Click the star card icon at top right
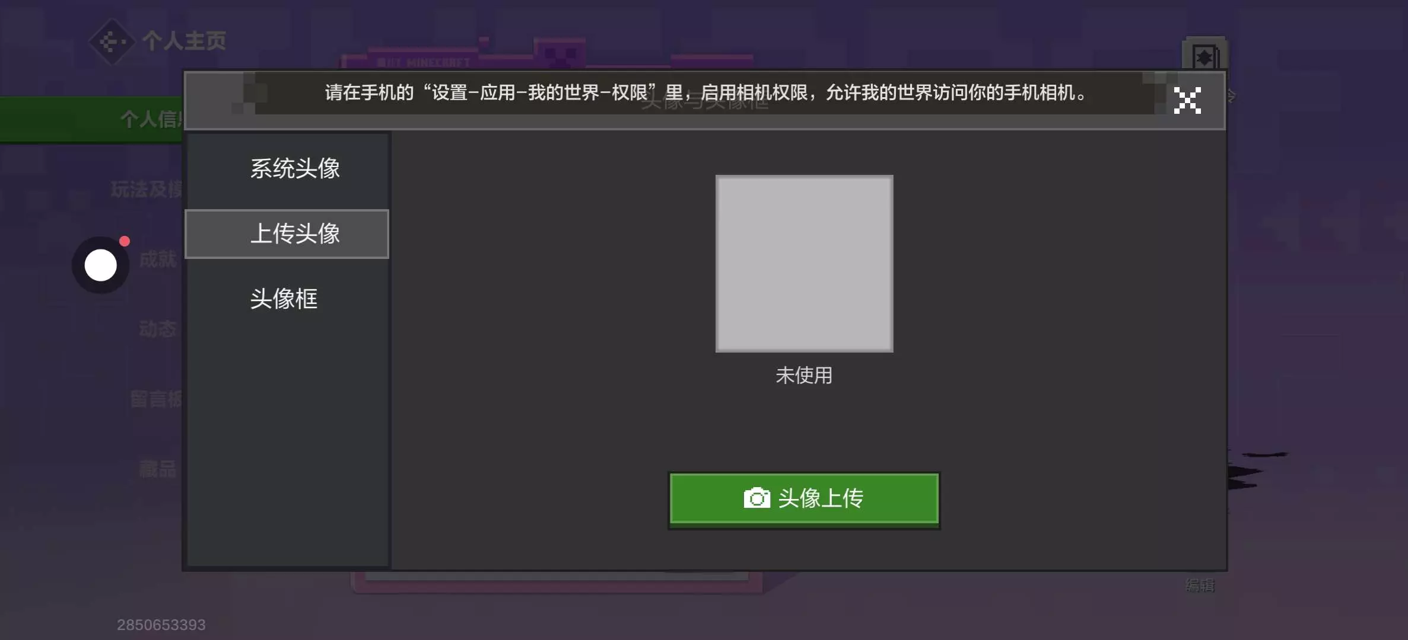The height and width of the screenshot is (640, 1408). [x=1204, y=56]
